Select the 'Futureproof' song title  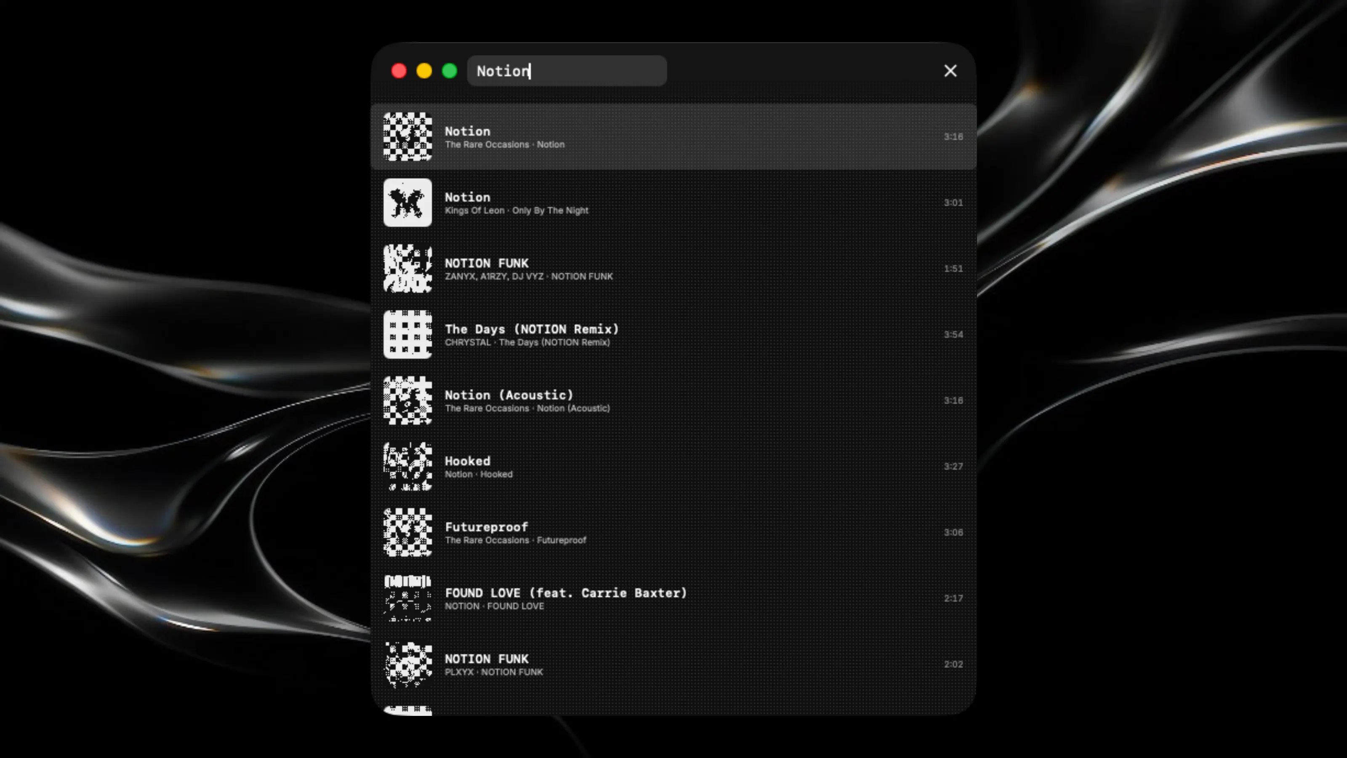[486, 527]
